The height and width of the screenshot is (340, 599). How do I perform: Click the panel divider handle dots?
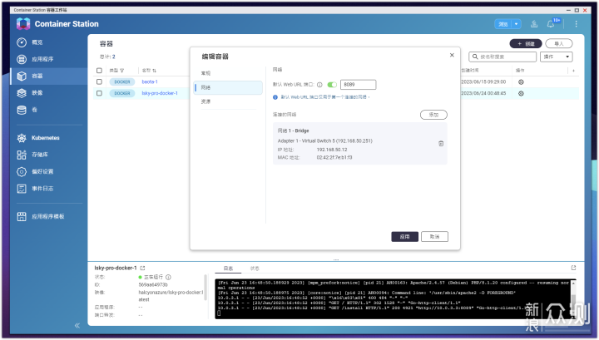coord(336,260)
